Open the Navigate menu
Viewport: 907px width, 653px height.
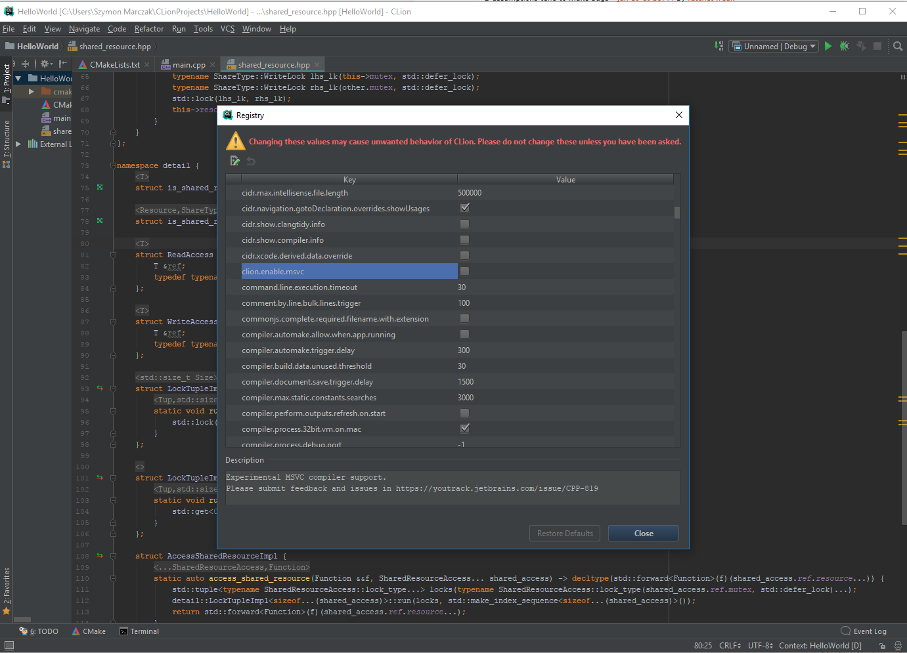coord(84,29)
